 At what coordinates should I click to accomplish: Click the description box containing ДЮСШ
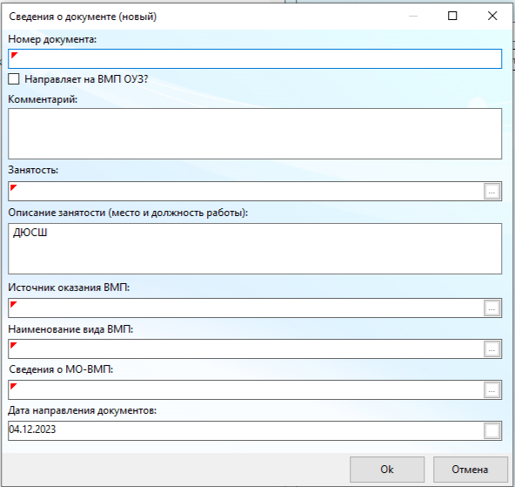[x=255, y=248]
